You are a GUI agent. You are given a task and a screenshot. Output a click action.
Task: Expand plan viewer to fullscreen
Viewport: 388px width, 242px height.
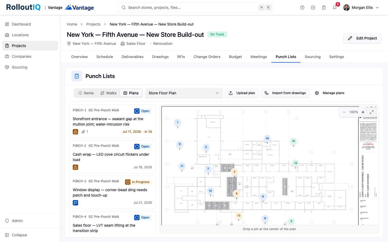371,112
